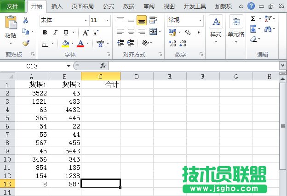This screenshot has height=196, width=287.
Task: Apply percent style format
Action: pos(188,33)
